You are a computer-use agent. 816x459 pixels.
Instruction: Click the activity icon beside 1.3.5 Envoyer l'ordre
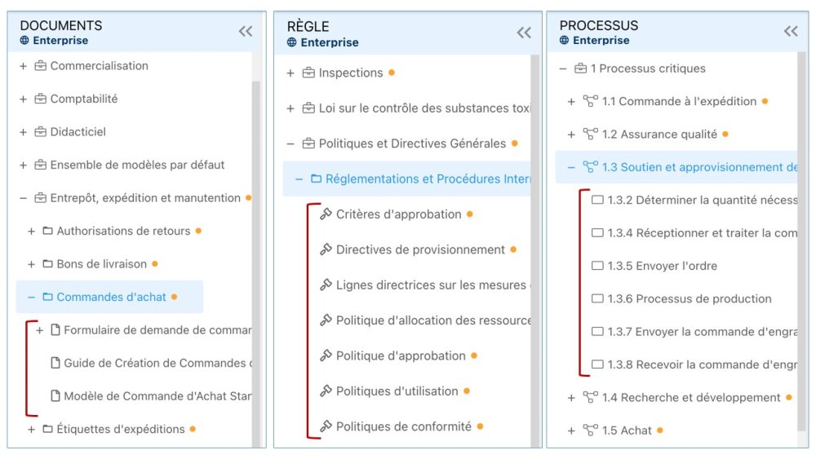(x=597, y=266)
